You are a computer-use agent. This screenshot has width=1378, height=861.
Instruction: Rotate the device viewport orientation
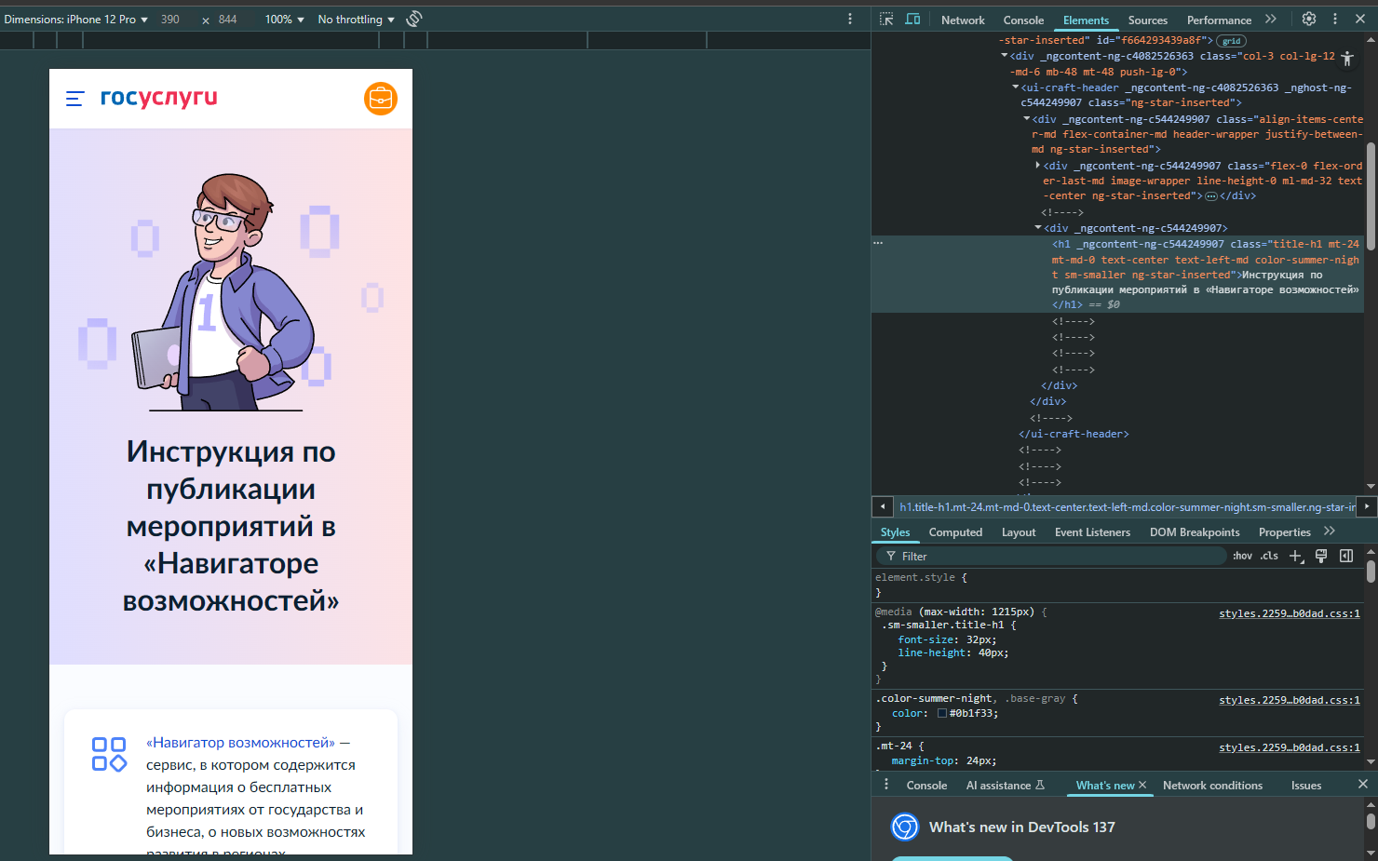tap(414, 19)
